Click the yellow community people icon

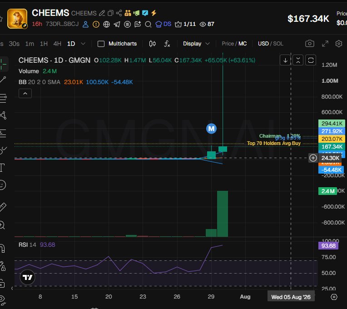click(128, 13)
